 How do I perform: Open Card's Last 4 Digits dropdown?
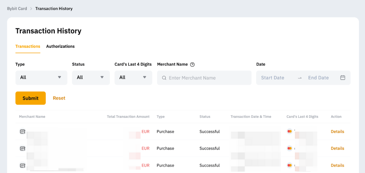point(133,77)
